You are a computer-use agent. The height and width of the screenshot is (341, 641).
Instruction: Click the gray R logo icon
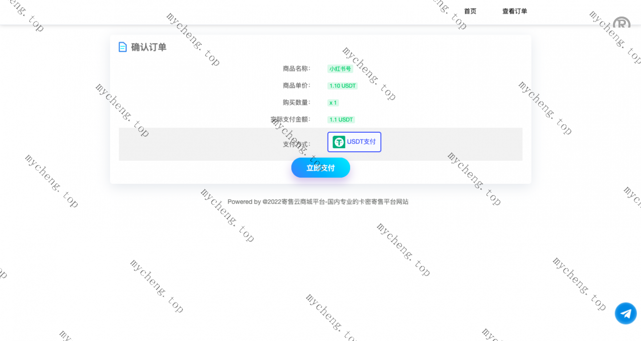point(621,23)
